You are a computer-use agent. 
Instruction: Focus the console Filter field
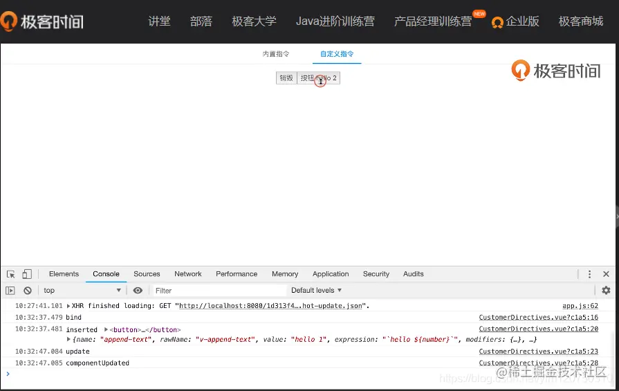219,291
